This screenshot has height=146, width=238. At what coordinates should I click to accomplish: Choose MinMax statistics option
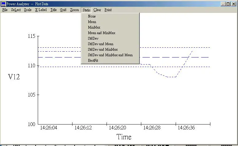coord(110,27)
